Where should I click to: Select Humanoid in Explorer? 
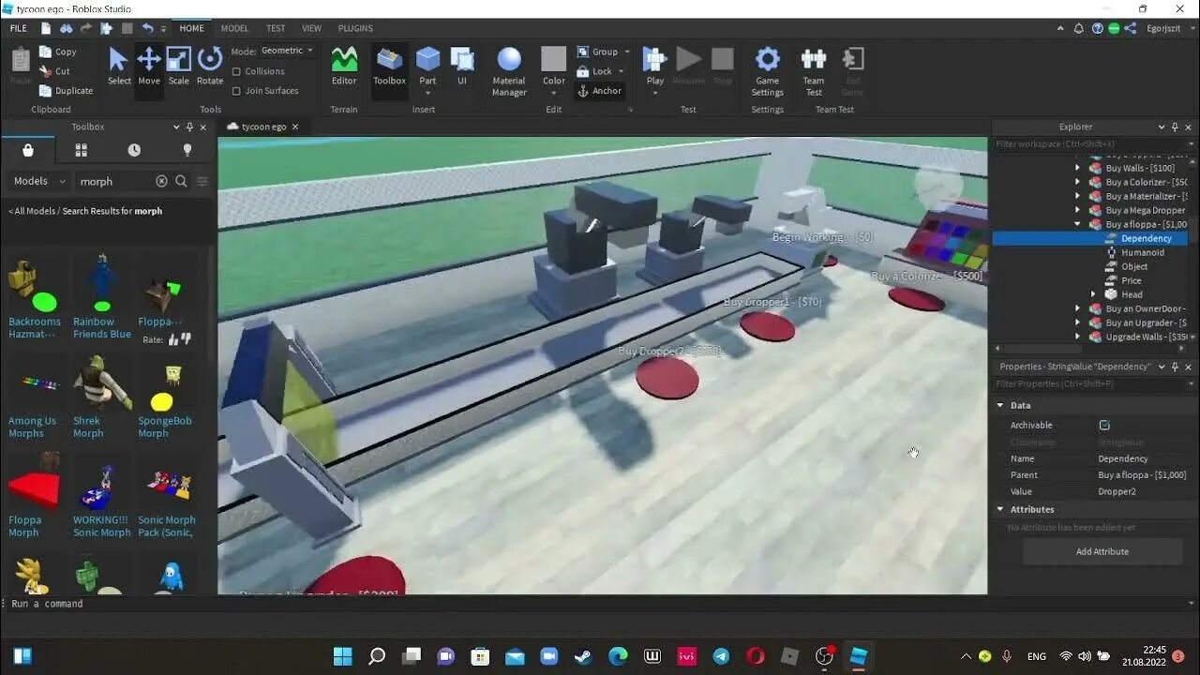(1143, 252)
